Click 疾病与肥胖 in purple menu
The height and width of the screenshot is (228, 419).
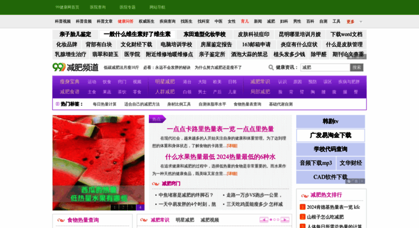coord(349,82)
